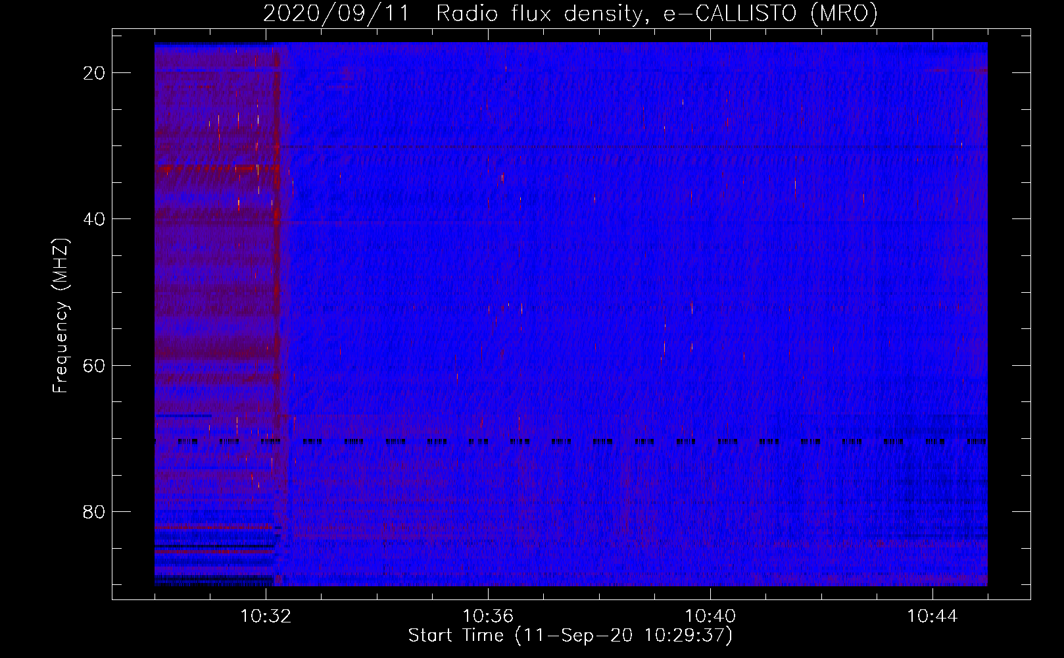Click the 10:40 time tick label
The height and width of the screenshot is (658, 1064).
710,617
